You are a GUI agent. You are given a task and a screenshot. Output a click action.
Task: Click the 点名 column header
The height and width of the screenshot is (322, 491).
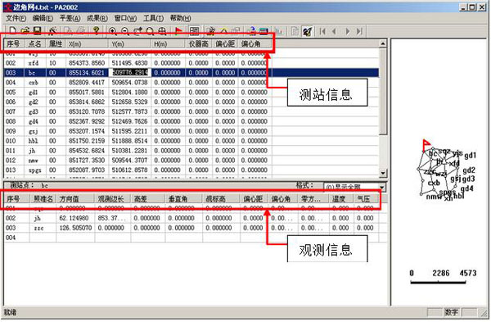(34, 44)
